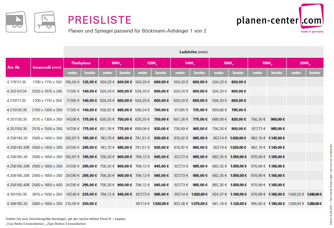334x228 pixels.
Task: Click article number 4.179111.35
Action: [x=17, y=82]
